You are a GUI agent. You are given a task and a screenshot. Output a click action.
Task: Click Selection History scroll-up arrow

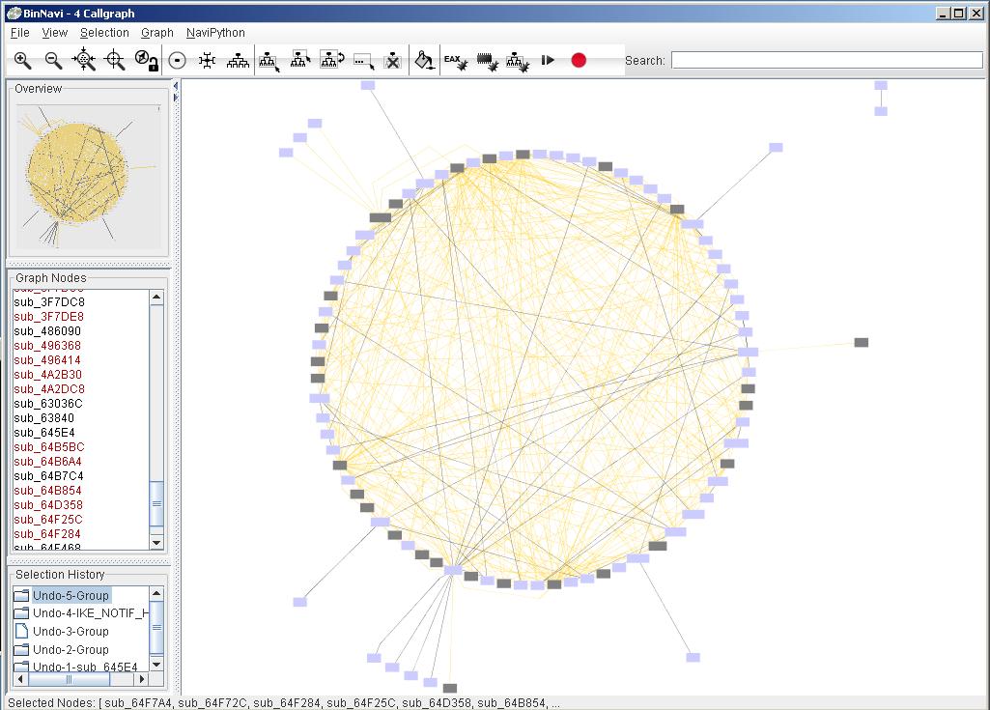[x=156, y=594]
